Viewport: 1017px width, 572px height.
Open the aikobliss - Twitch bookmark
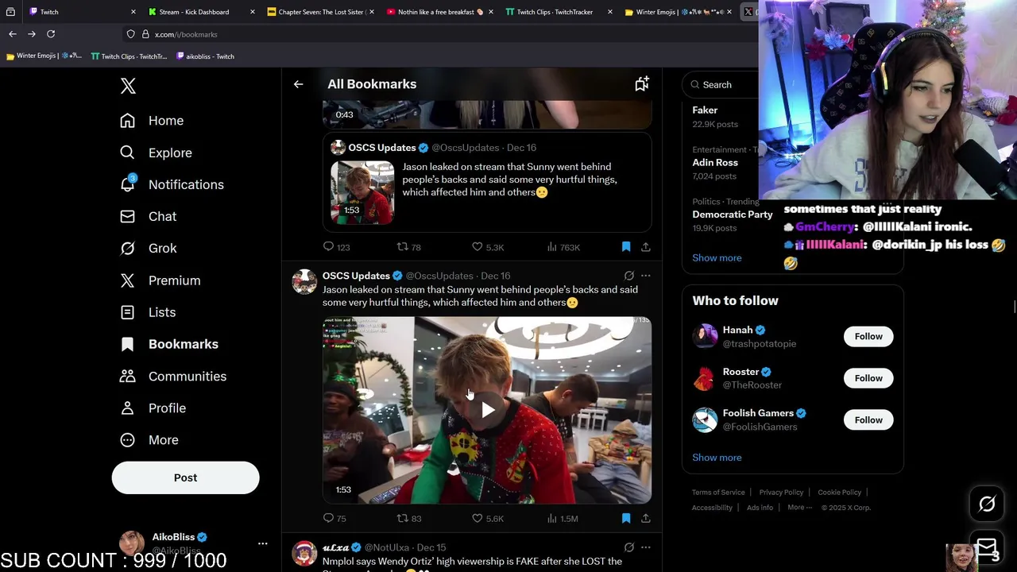(x=205, y=56)
